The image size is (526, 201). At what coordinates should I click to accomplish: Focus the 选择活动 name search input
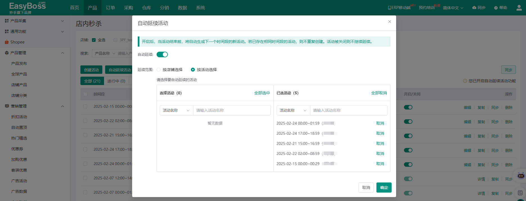[232, 110]
